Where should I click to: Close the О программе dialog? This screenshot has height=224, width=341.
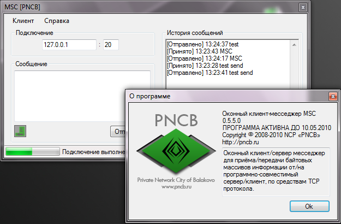click(331, 96)
